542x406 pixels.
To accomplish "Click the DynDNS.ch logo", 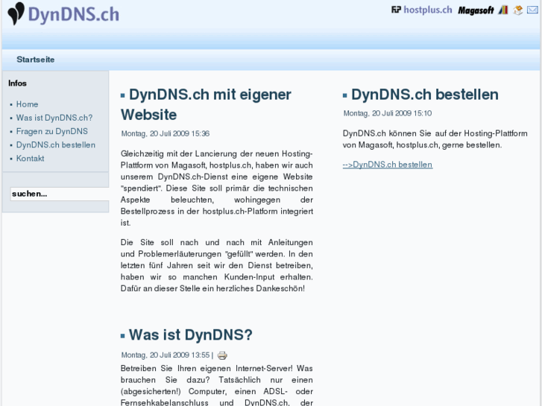I will [x=63, y=14].
